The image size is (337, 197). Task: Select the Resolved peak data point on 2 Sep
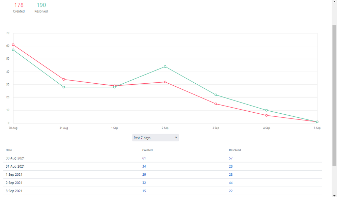click(x=165, y=66)
